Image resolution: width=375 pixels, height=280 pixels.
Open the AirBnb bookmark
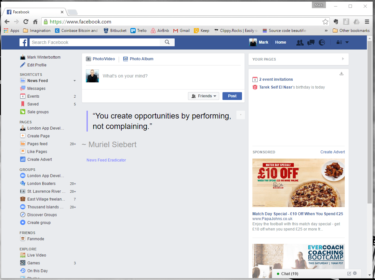(x=160, y=31)
